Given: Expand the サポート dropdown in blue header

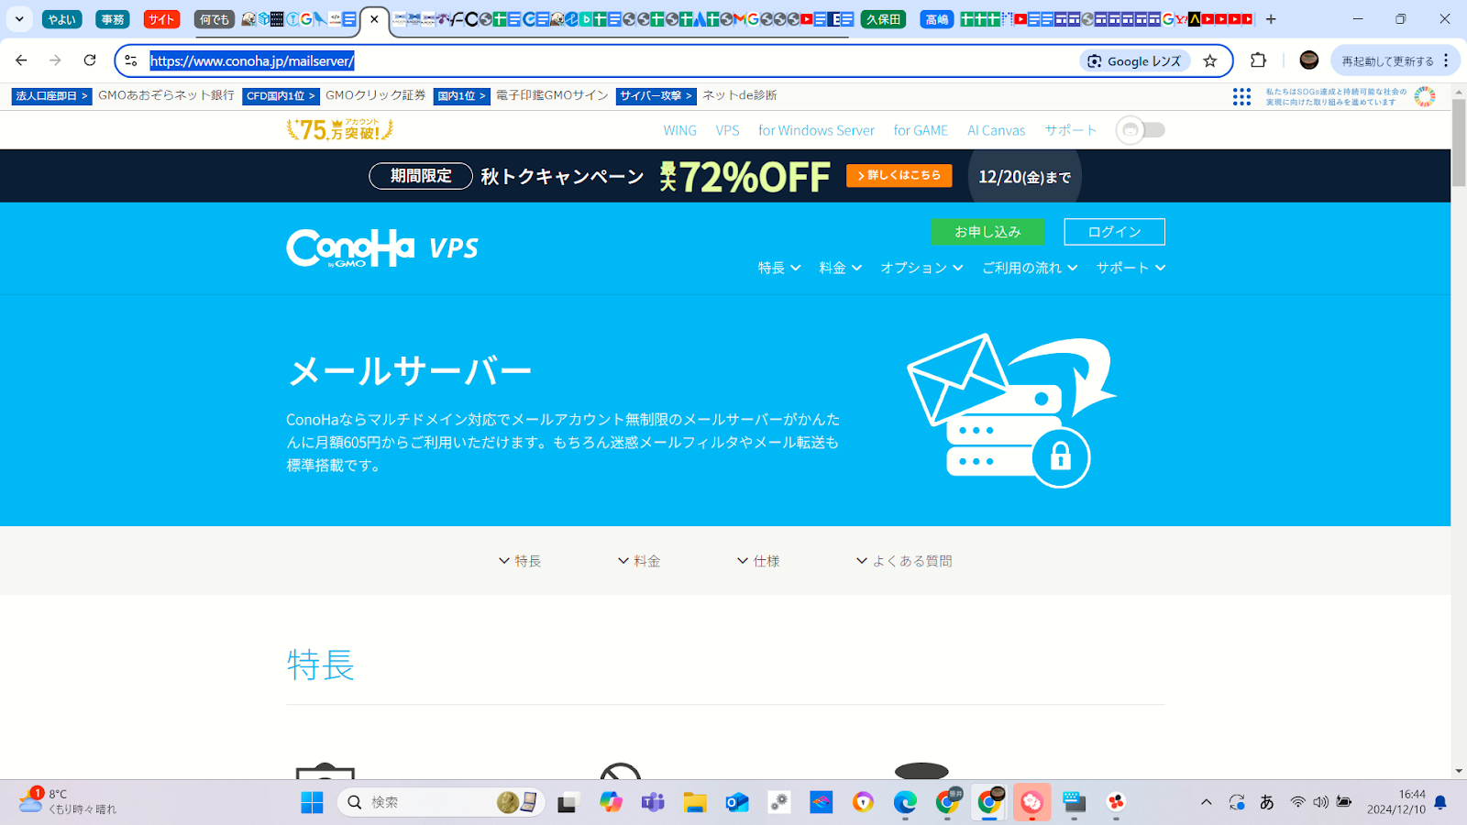Looking at the screenshot, I should [x=1131, y=268].
